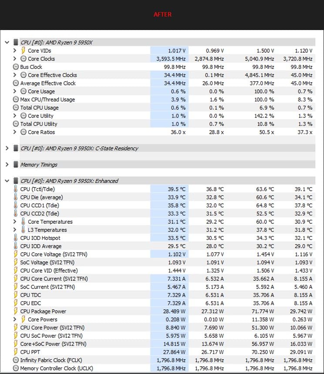The image size is (324, 374).
Task: Click the thermometer icon beside CPU IOD Hotspot
Action: click(x=16, y=238)
